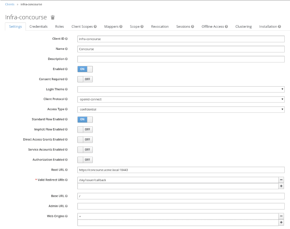Viewport: 290px width, 229px height.
Task: Open the Client Protocol dropdown
Action: [x=181, y=99]
